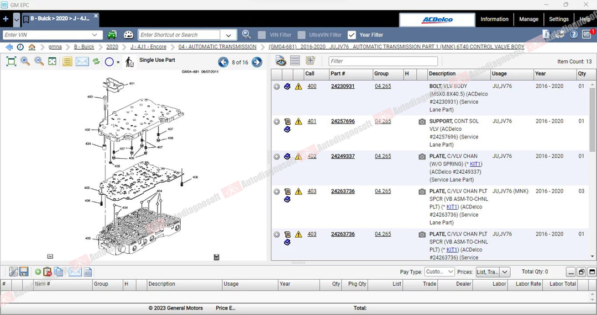Screen dimensions: 597x315
Task: Go to the previous illustration
Action: [x=223, y=62]
